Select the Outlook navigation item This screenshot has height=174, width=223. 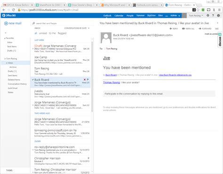107,16
